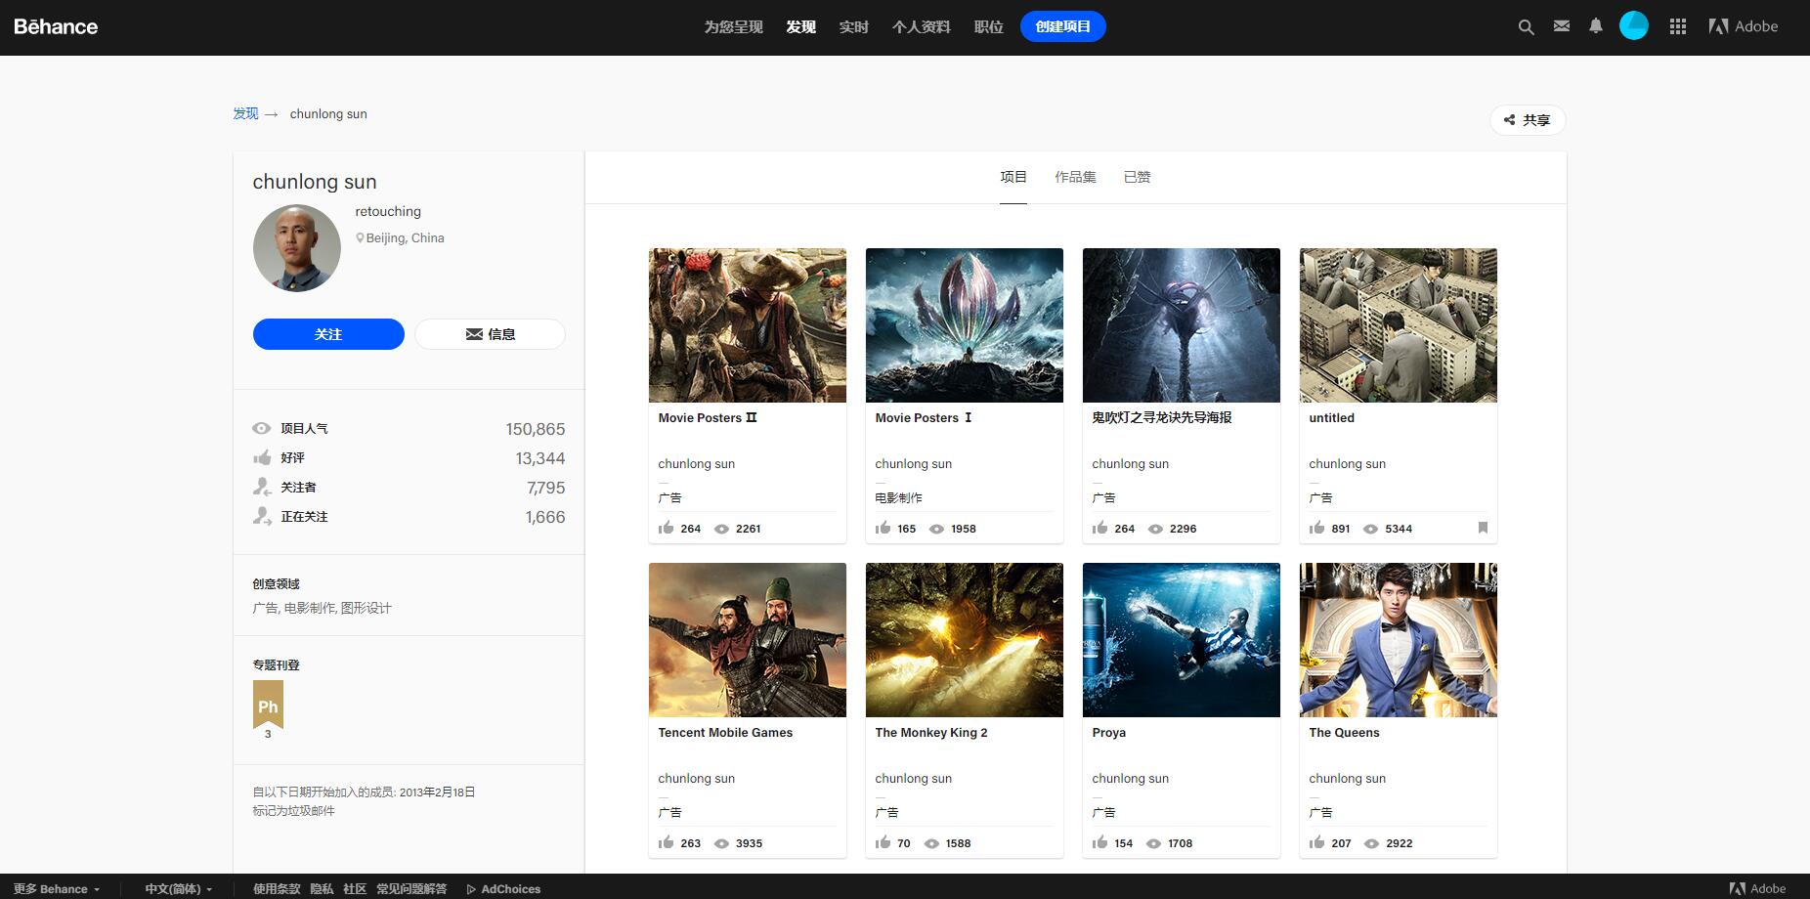Click the Tencent Mobile Games title
Image resolution: width=1810 pixels, height=899 pixels.
coord(725,733)
